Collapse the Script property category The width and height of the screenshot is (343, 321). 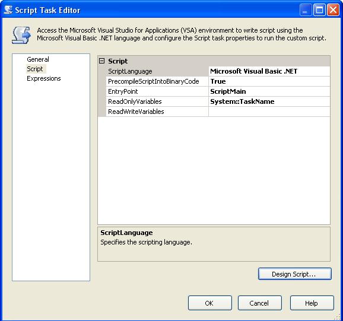click(x=101, y=61)
